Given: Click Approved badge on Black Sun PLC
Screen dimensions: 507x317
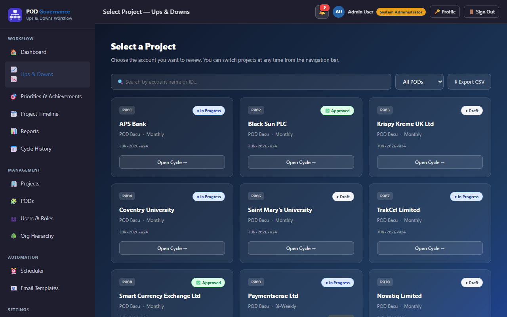Looking at the screenshot, I should coord(337,111).
